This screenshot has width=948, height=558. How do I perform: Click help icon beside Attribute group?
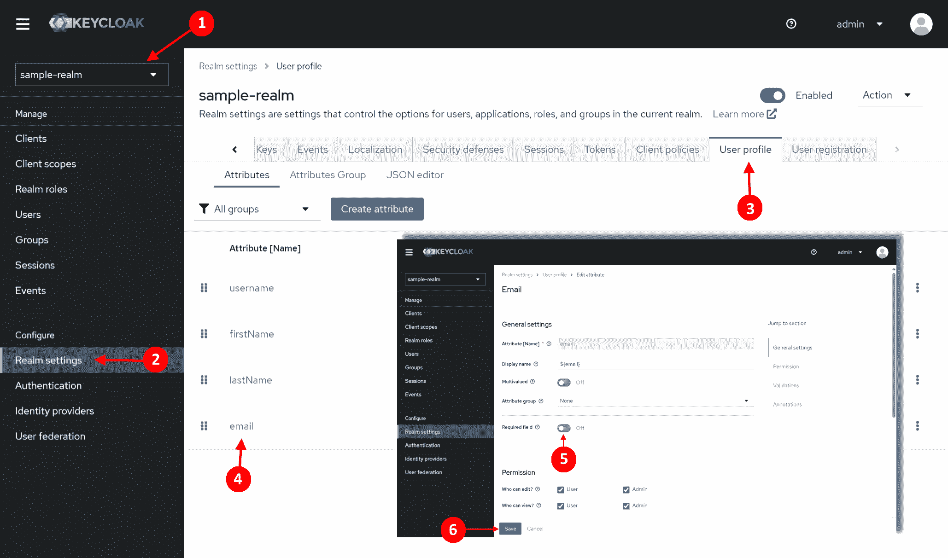541,401
